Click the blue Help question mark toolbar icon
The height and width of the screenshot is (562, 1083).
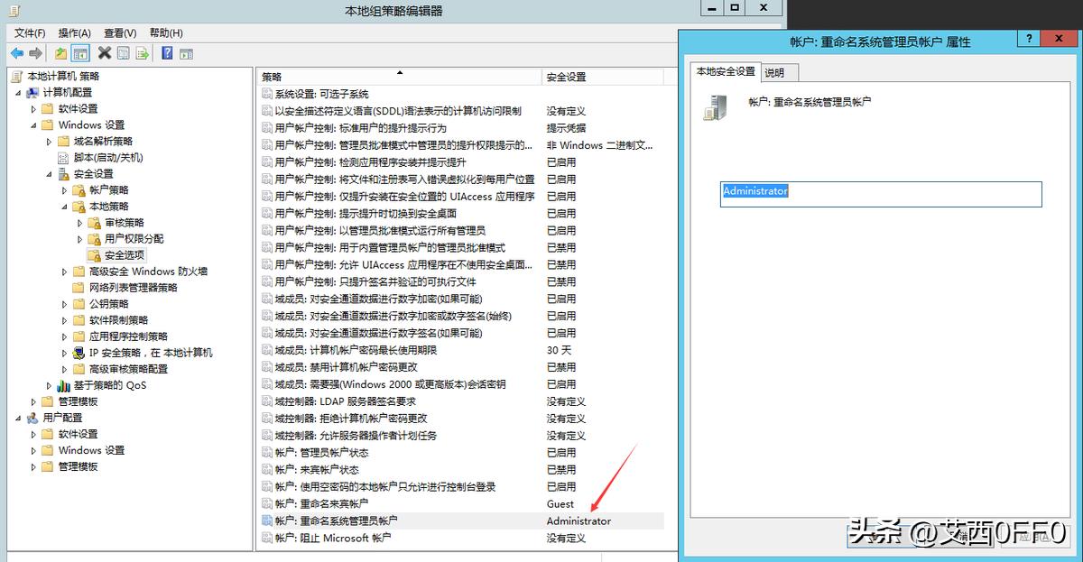[166, 52]
